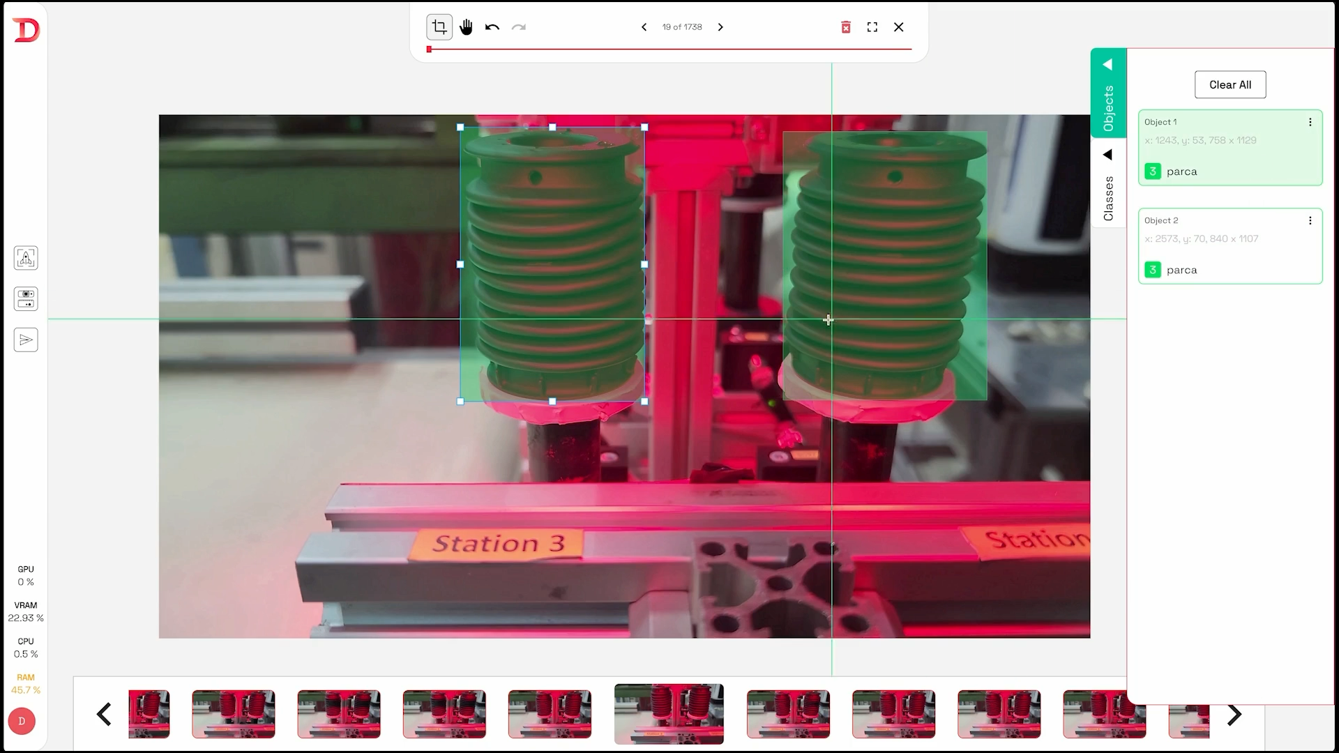This screenshot has height=753, width=1339.
Task: Activate the hand pan tool
Action: click(x=466, y=27)
